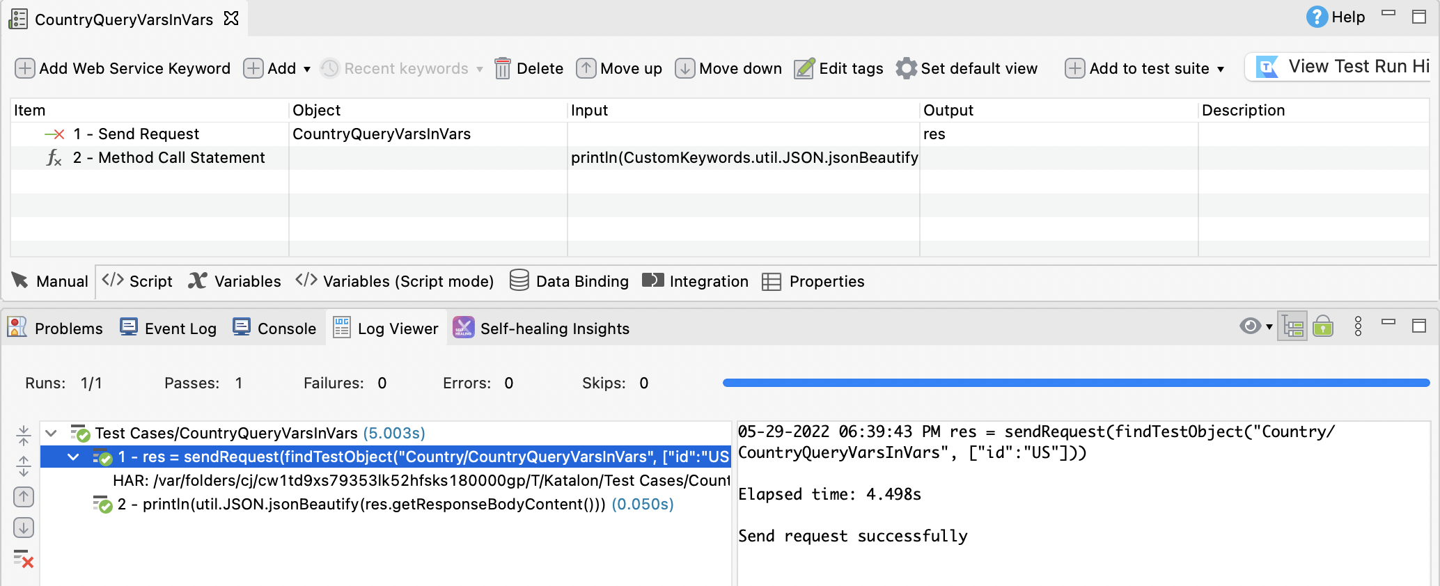Toggle the tree view mode in Log Viewer
Viewport: 1440px width, 586px height.
pos(1293,326)
